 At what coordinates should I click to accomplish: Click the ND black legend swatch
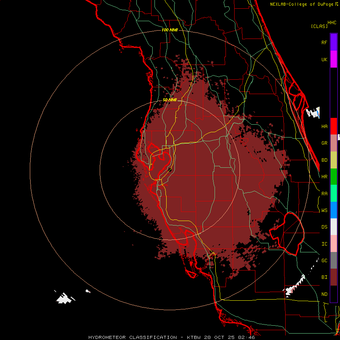(334, 294)
